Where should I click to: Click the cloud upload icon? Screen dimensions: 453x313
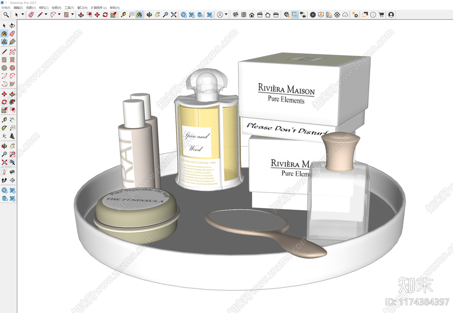345,15
